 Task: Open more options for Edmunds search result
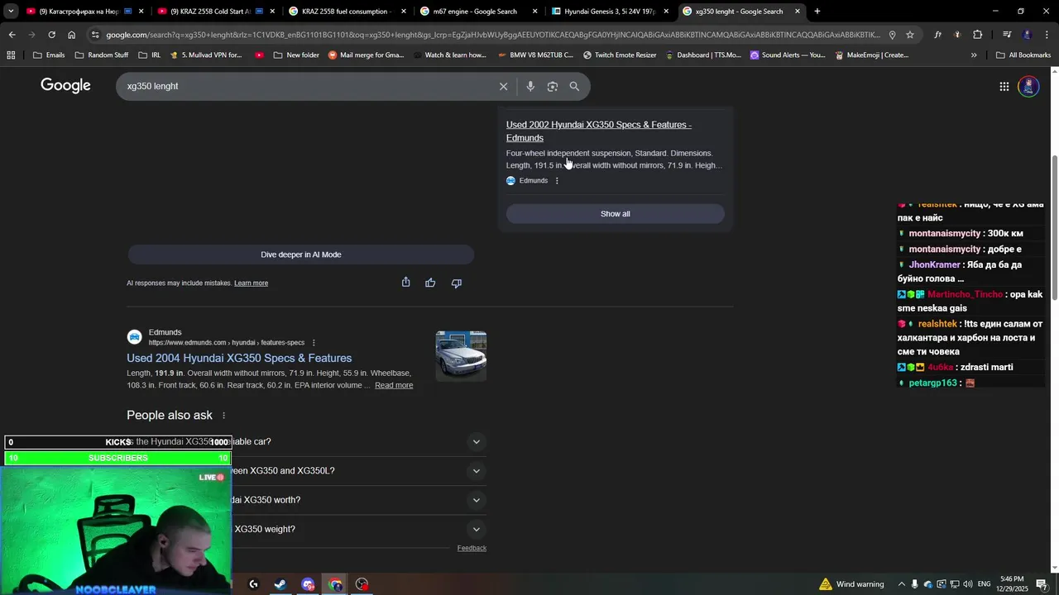[x=314, y=343]
